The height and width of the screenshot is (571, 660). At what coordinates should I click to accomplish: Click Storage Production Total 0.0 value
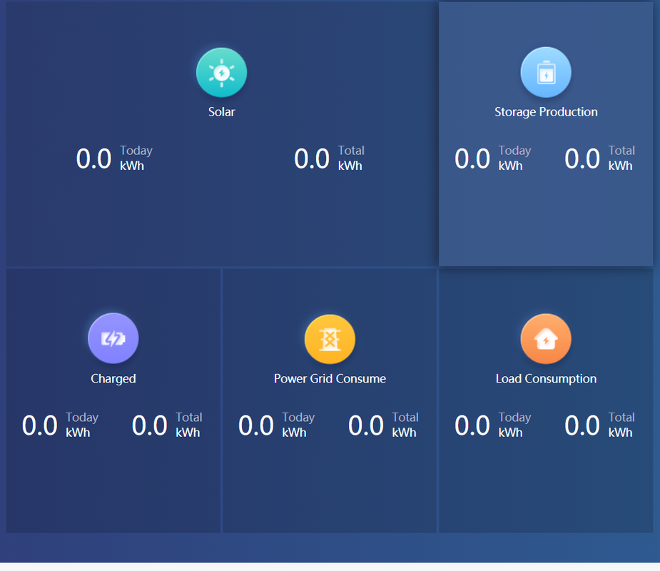pyautogui.click(x=582, y=159)
